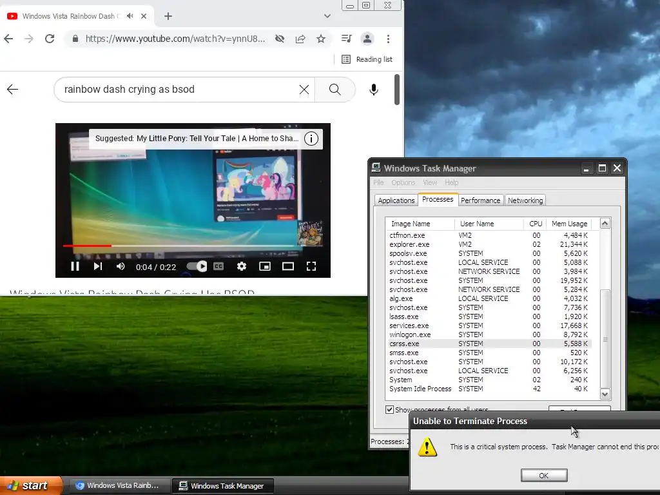Open the media control queue icon
This screenshot has width=660, height=495.
346,39
